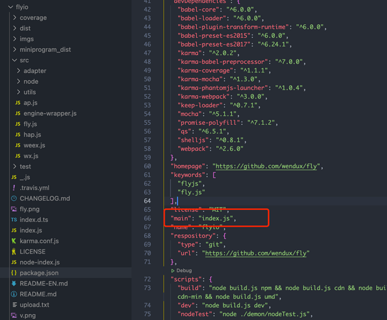387x320 pixels.
Task: Open node-index.js file
Action: 40,262
